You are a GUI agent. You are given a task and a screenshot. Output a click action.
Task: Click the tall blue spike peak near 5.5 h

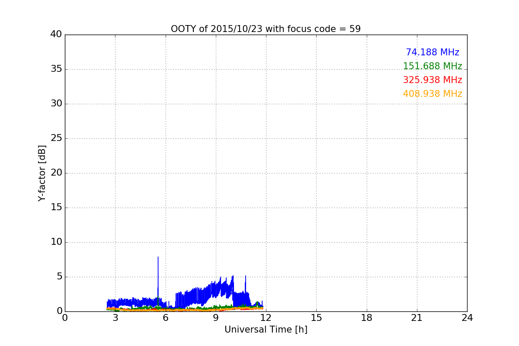click(158, 258)
